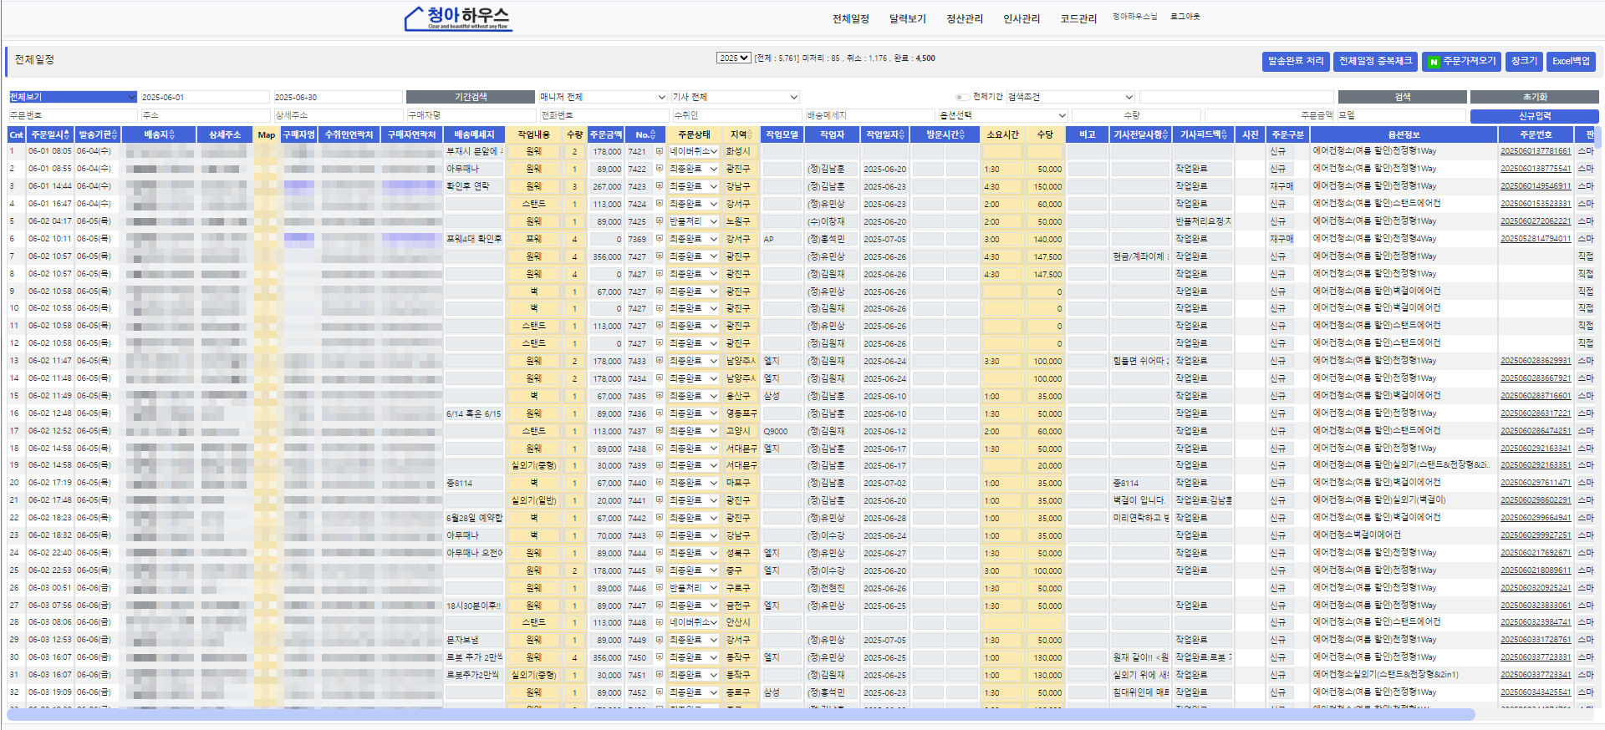Sort by 방문시간 column arrows
The image size is (1605, 730).
[x=961, y=134]
